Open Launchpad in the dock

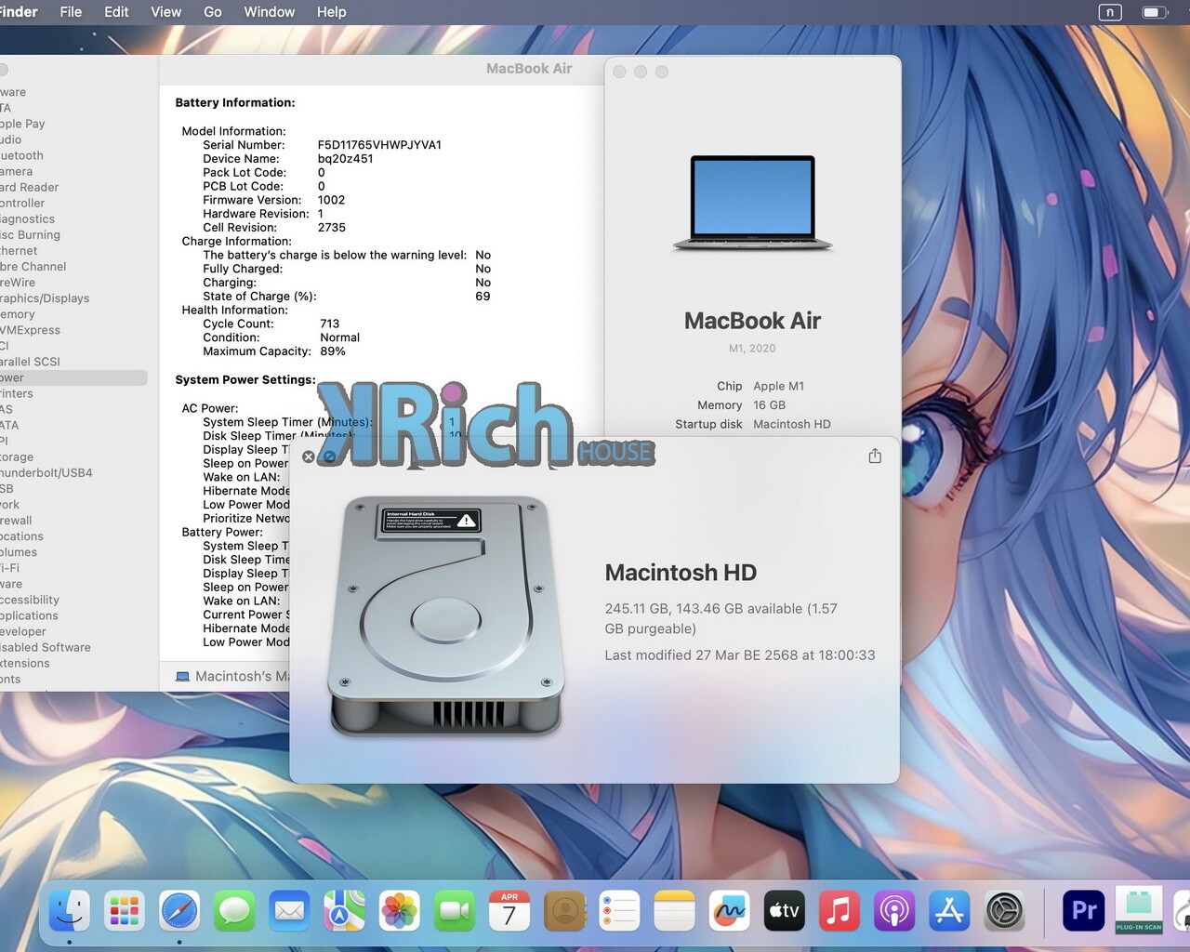[125, 910]
